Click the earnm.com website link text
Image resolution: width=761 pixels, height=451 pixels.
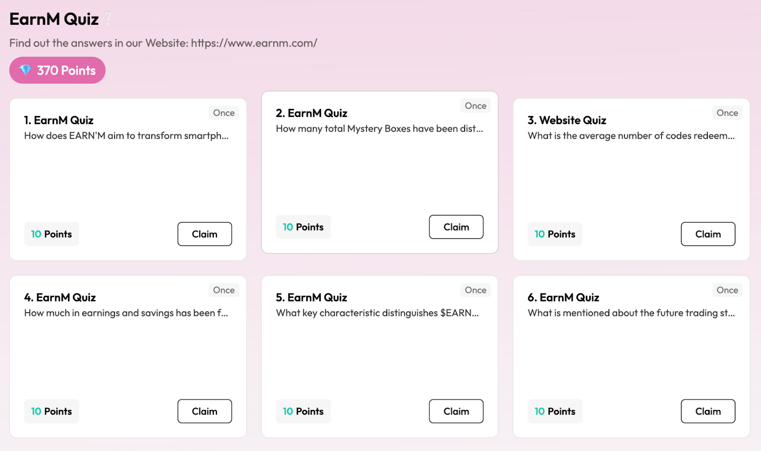[254, 43]
